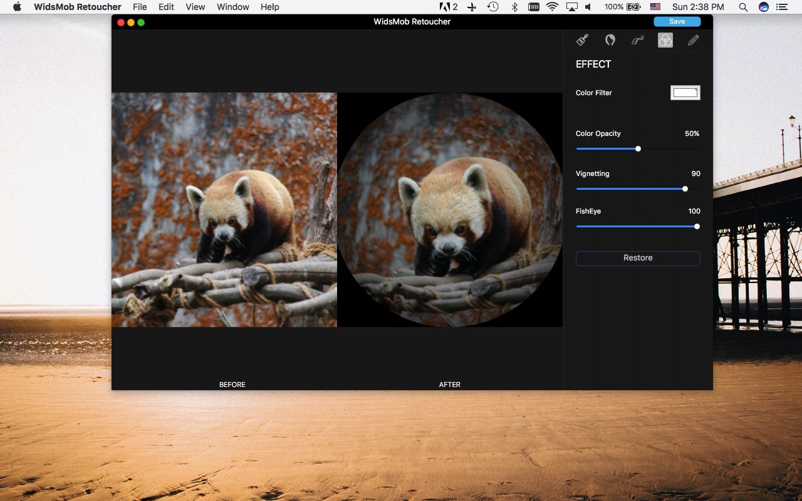Open the white Color Filter swatch
Screen dimensions: 802x501
click(685, 92)
